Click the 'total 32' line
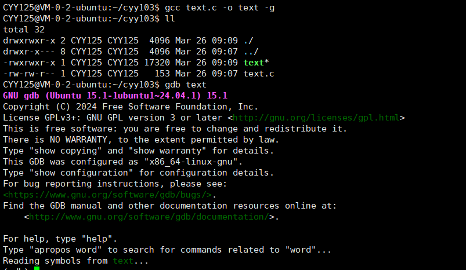The image size is (466, 270). click(x=24, y=30)
